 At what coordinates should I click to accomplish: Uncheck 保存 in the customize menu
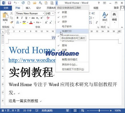(72, 22)
